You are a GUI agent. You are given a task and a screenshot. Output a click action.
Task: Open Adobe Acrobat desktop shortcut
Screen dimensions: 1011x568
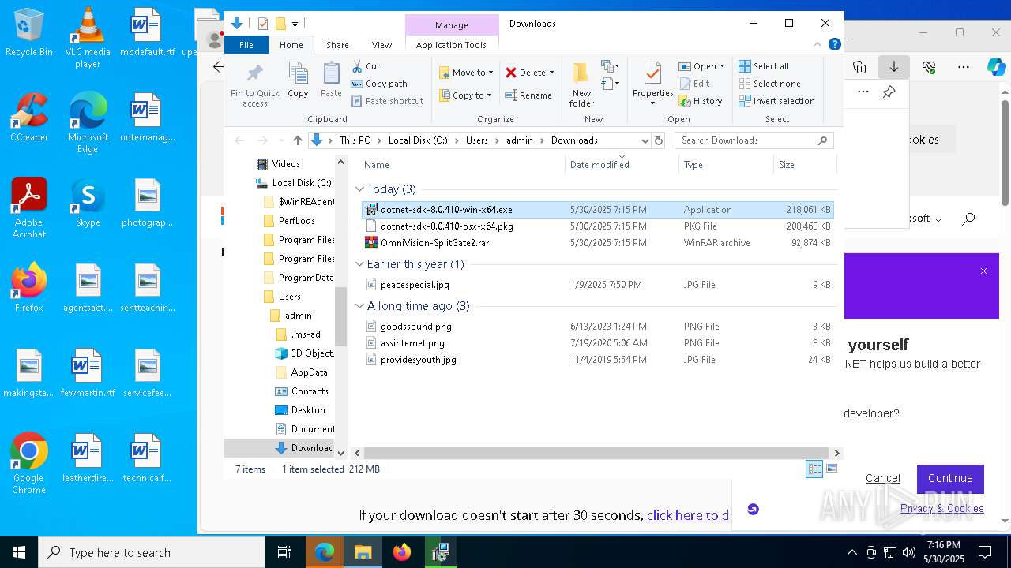pos(29,208)
